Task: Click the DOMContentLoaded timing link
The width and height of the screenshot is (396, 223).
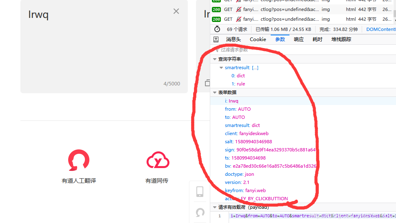Action: [381, 29]
